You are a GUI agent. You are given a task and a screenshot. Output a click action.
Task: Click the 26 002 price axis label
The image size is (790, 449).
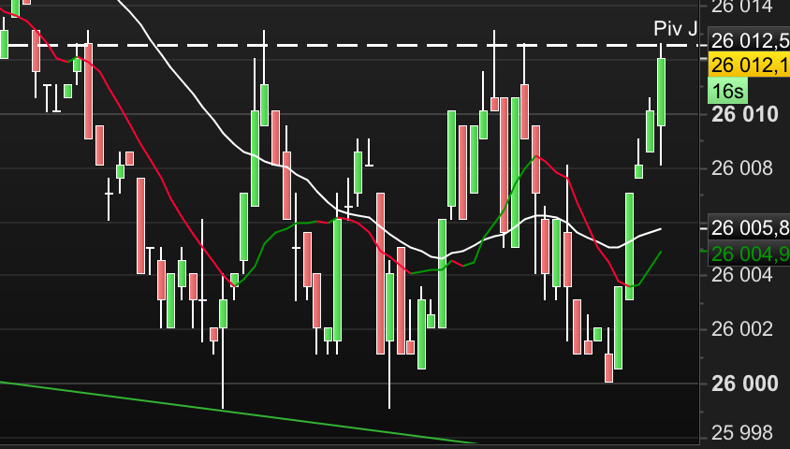tap(741, 329)
